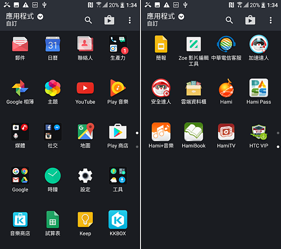
Task: Expand 應用程式 dropdown in right screen
Action: (x=181, y=17)
